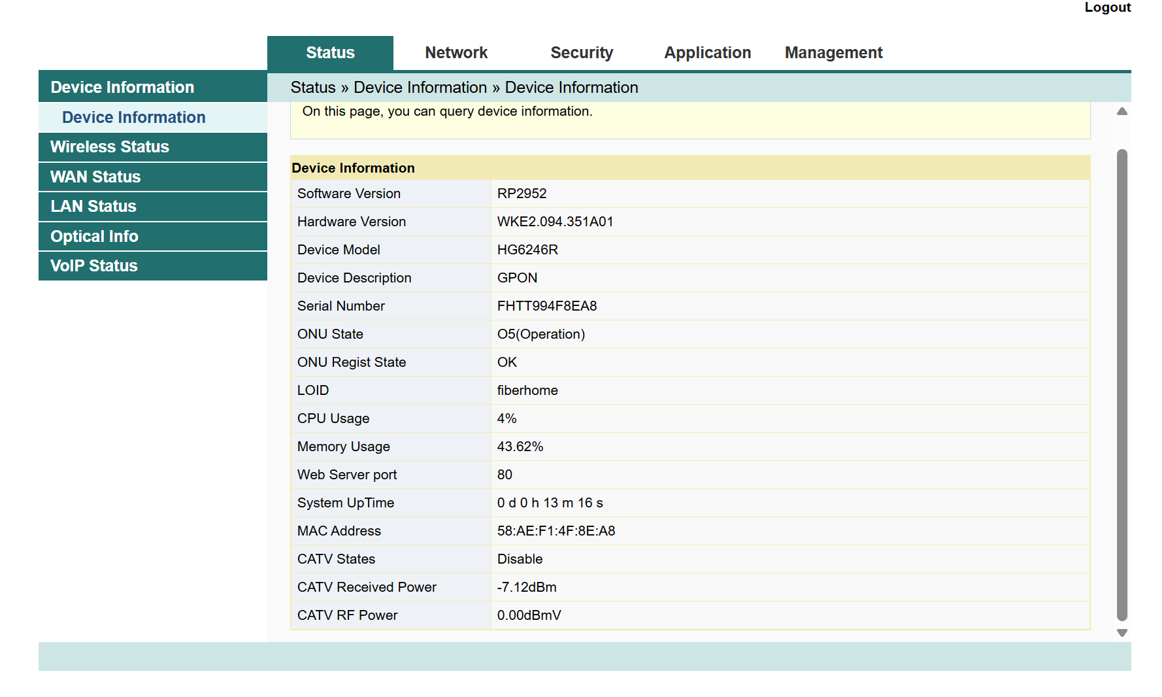The height and width of the screenshot is (697, 1162).
Task: Expand the Wireless Status menu
Action: [x=110, y=147]
